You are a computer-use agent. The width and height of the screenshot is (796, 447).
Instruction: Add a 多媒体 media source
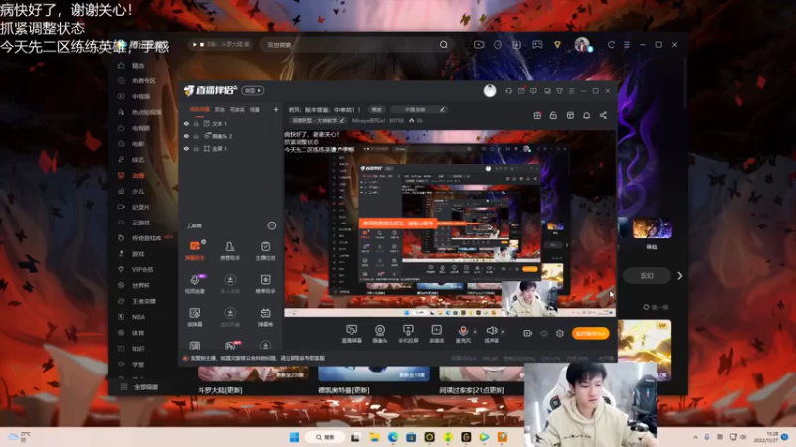pos(437,334)
